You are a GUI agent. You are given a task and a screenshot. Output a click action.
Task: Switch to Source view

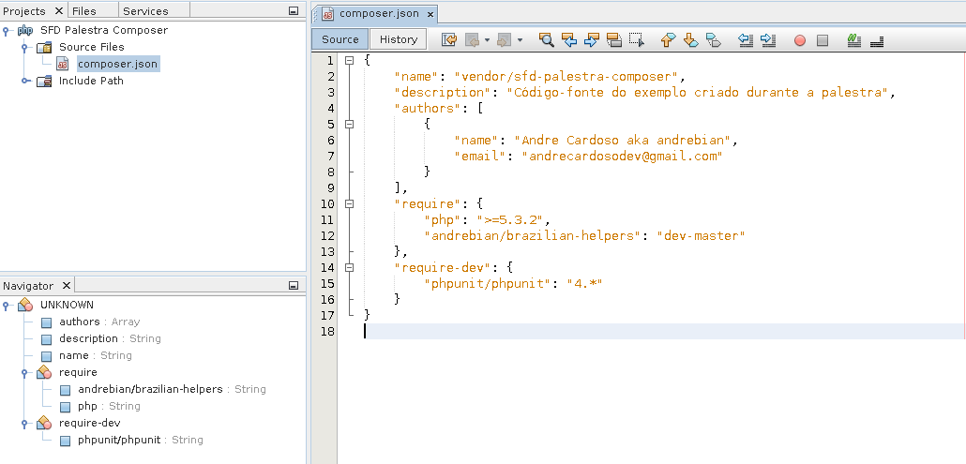point(340,39)
